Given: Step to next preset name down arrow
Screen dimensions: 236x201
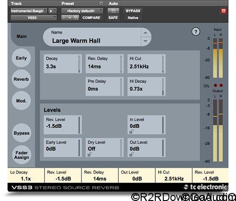Looking at the screenshot, I should point(145,41).
